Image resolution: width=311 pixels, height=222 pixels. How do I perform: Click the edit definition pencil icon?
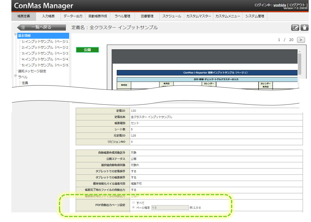tap(295, 28)
